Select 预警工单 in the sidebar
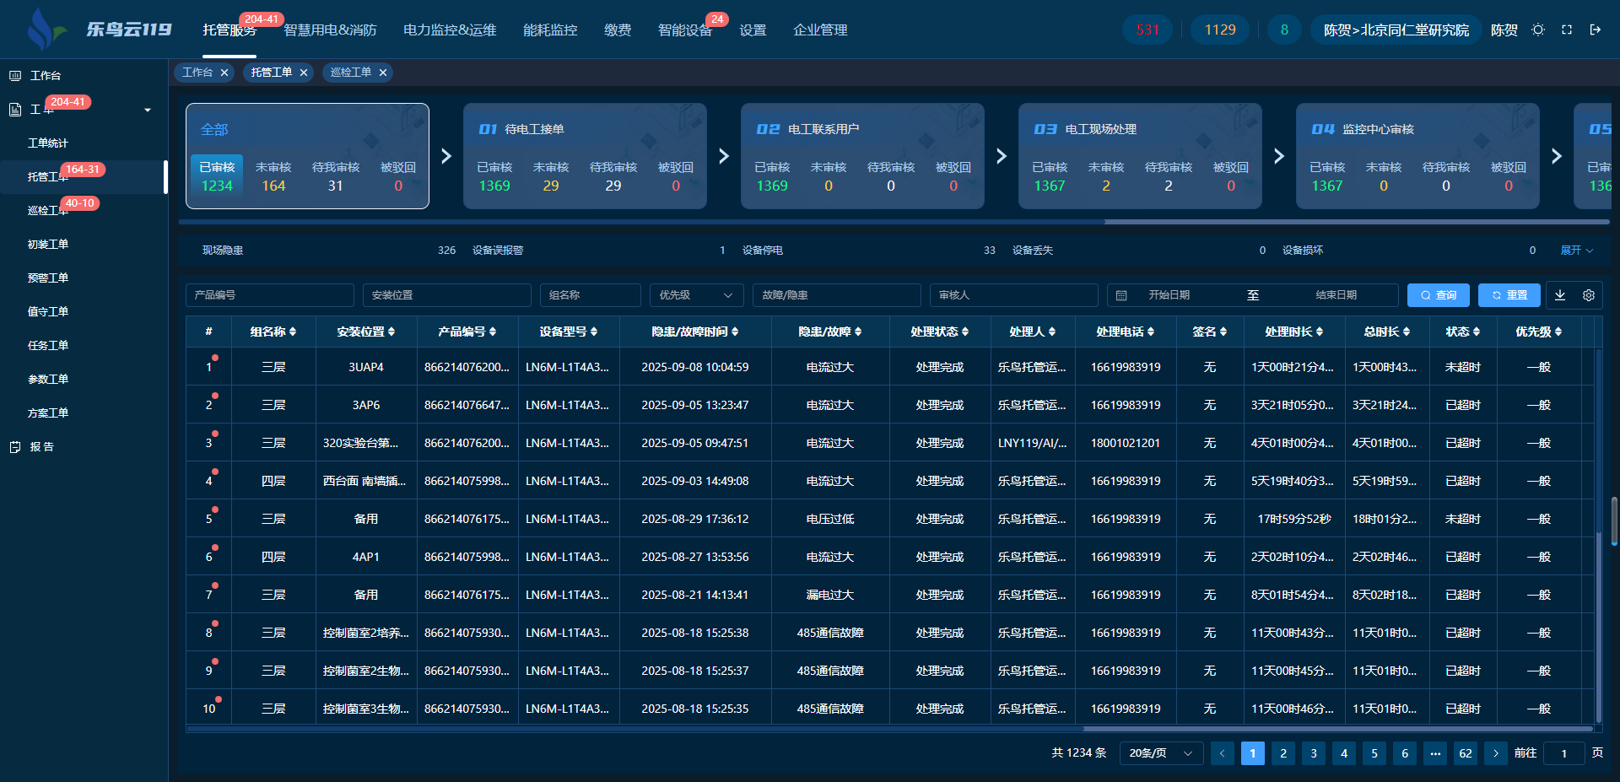Image resolution: width=1620 pixels, height=782 pixels. click(x=48, y=278)
